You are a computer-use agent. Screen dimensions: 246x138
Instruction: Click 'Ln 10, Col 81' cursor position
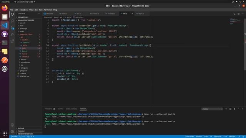coord(189,136)
